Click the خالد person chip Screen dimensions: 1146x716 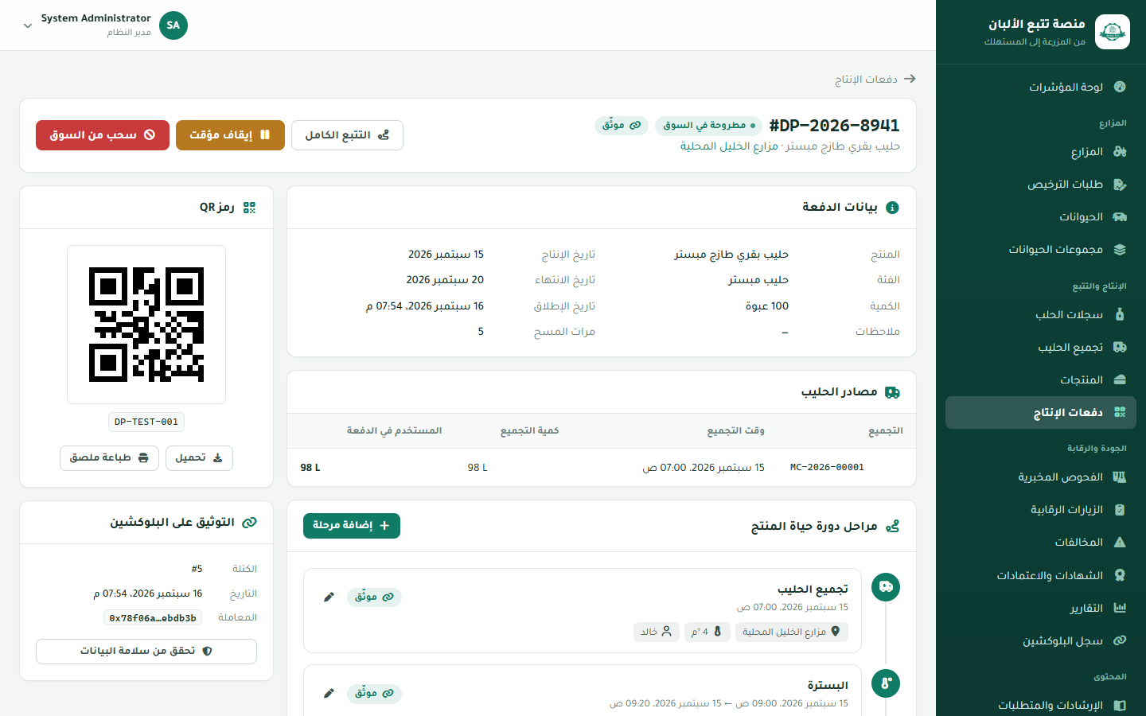click(657, 632)
